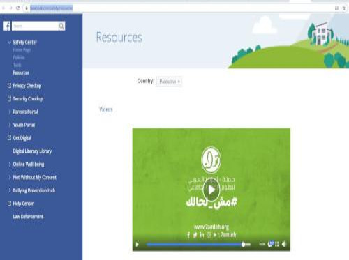Viewport: 349px width, 260px height.
Task: Expand the Not Without My Consent chevron
Action: pyautogui.click(x=10, y=177)
